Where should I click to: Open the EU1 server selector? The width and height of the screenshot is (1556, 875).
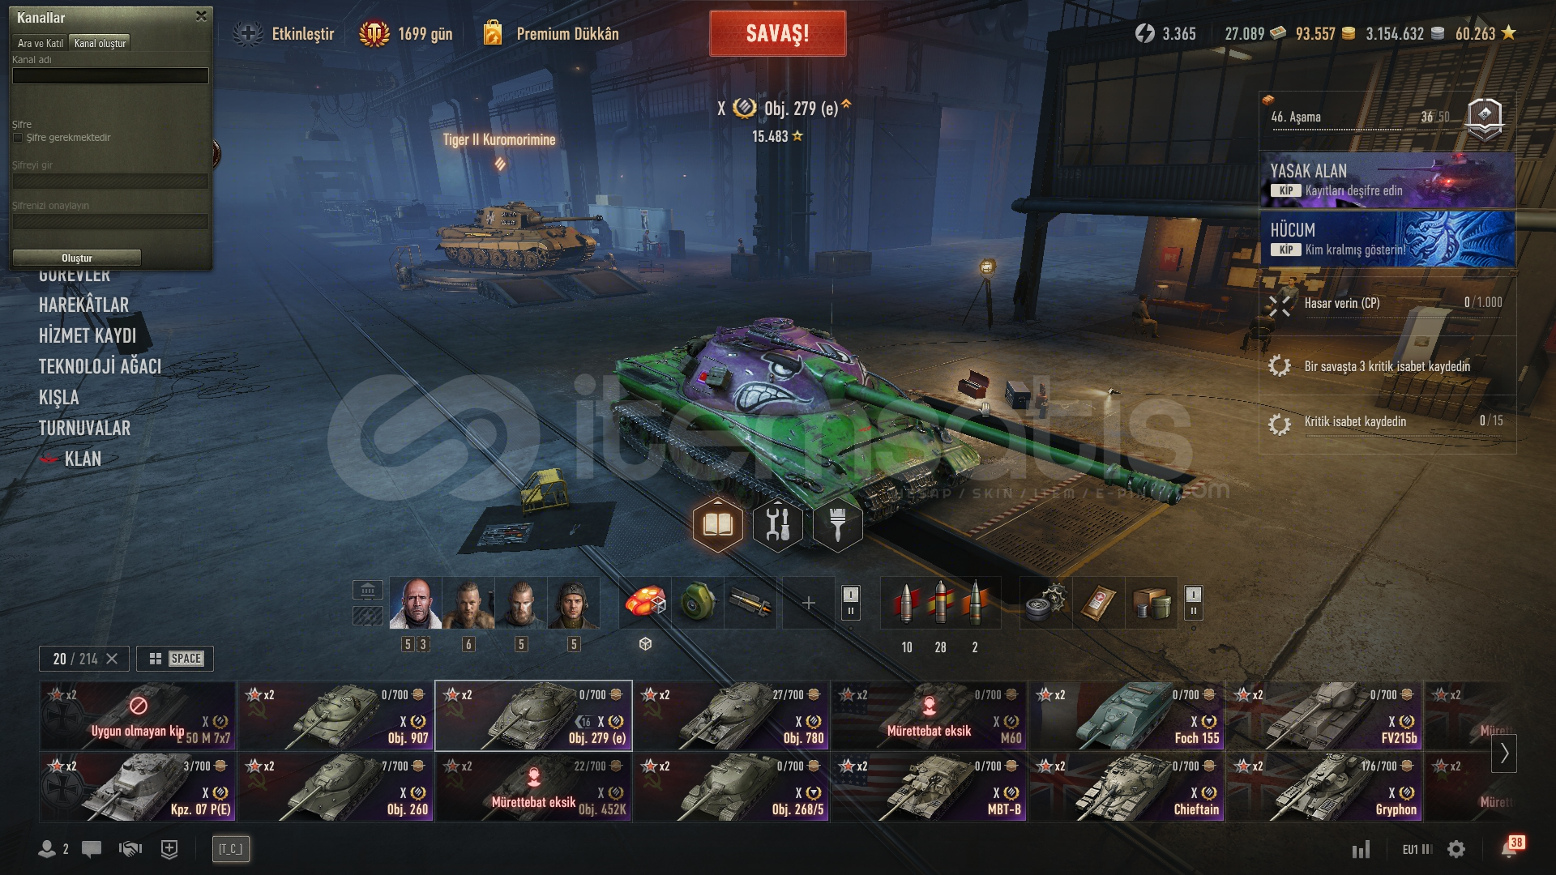(x=1417, y=849)
